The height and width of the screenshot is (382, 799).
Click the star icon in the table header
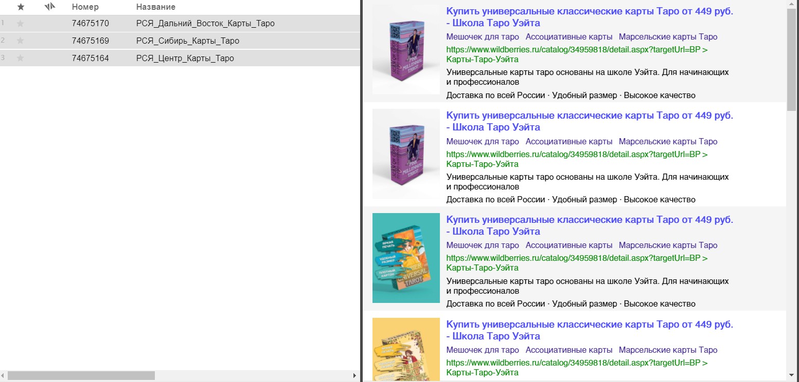click(21, 7)
